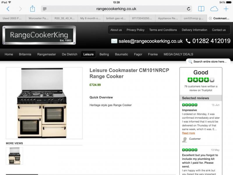Select the cooker thumbnail under More Views
The width and height of the screenshot is (233, 175).
coord(14,156)
